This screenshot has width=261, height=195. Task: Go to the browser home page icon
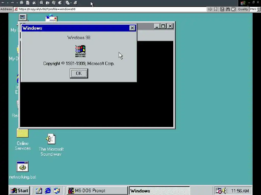pyautogui.click(x=34, y=3)
